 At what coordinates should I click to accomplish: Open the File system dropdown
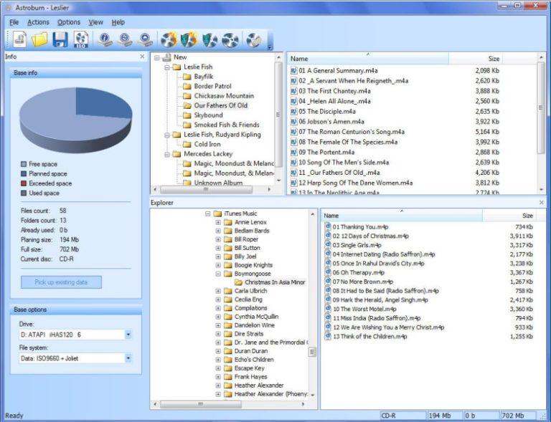pyautogui.click(x=128, y=358)
